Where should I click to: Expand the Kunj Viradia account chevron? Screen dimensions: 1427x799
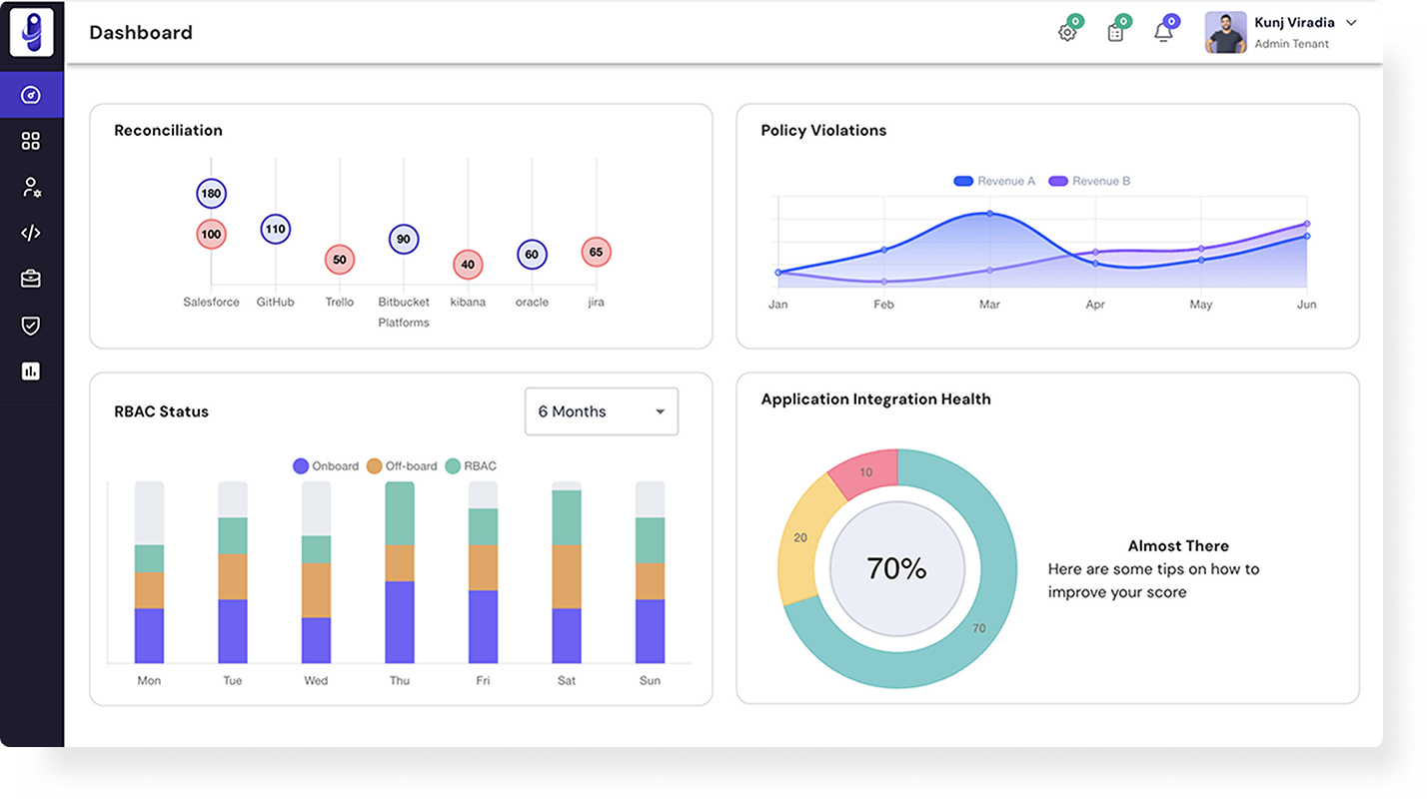click(x=1351, y=23)
